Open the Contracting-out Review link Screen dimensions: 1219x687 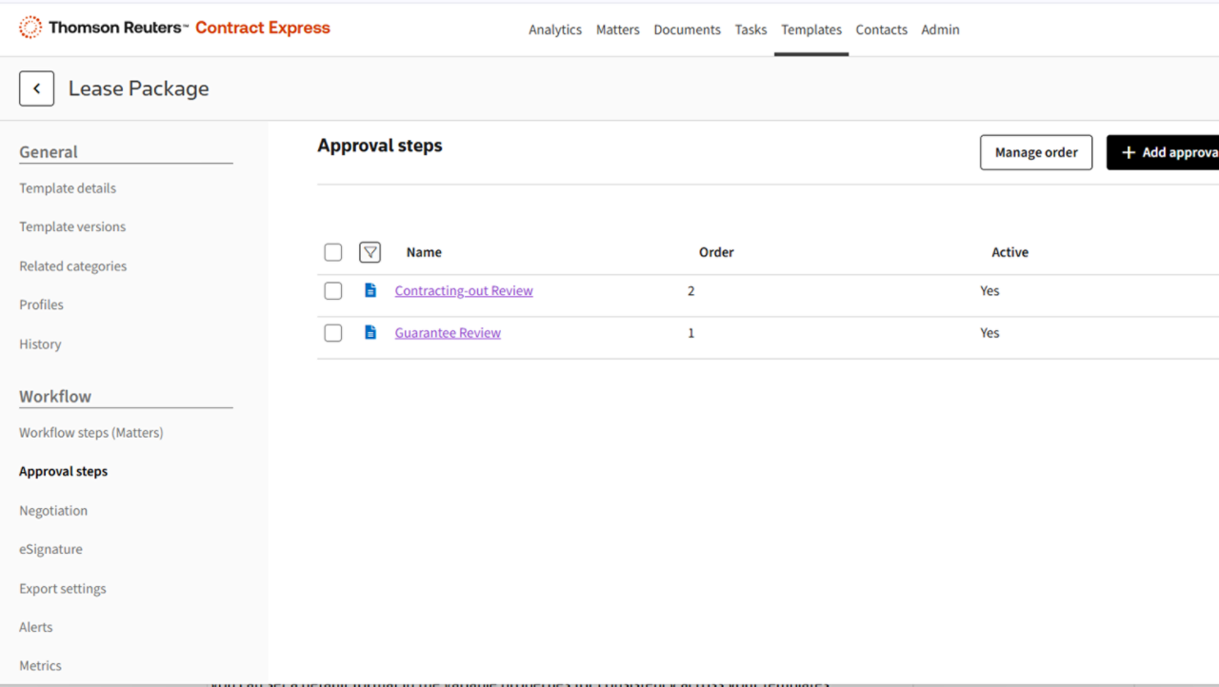coord(464,291)
